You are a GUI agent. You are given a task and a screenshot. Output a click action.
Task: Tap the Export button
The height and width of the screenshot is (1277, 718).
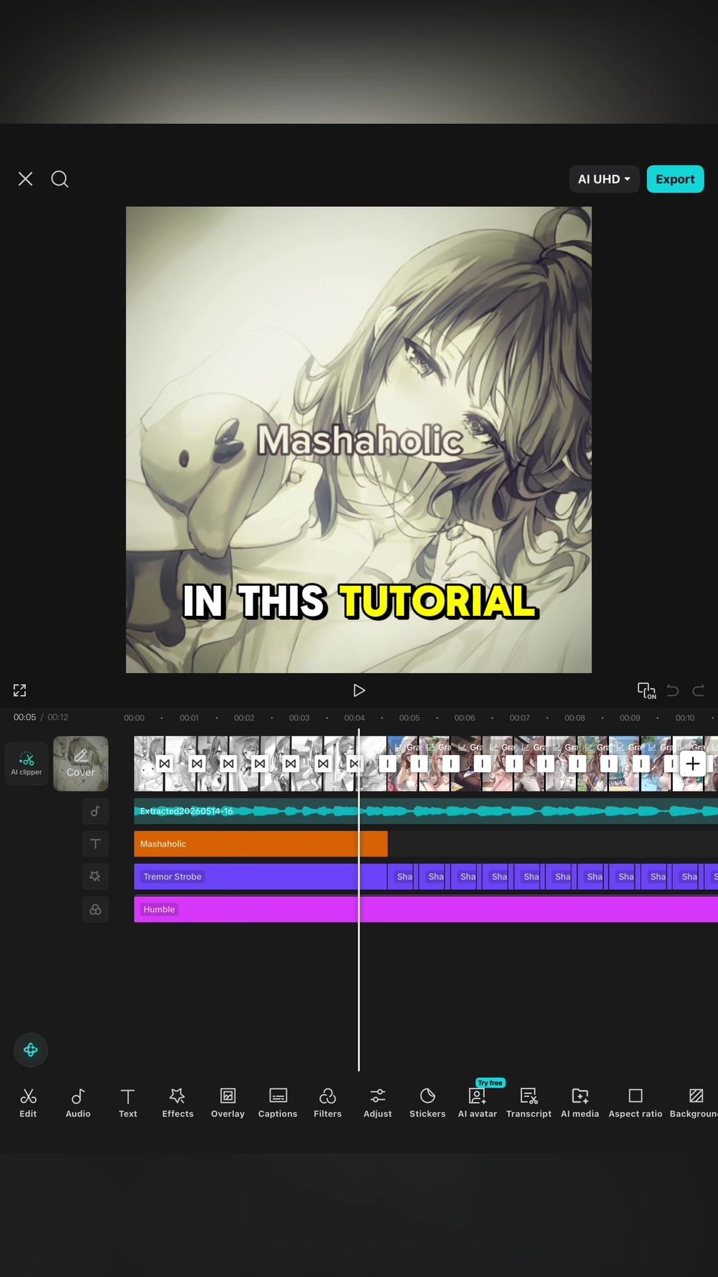click(675, 179)
